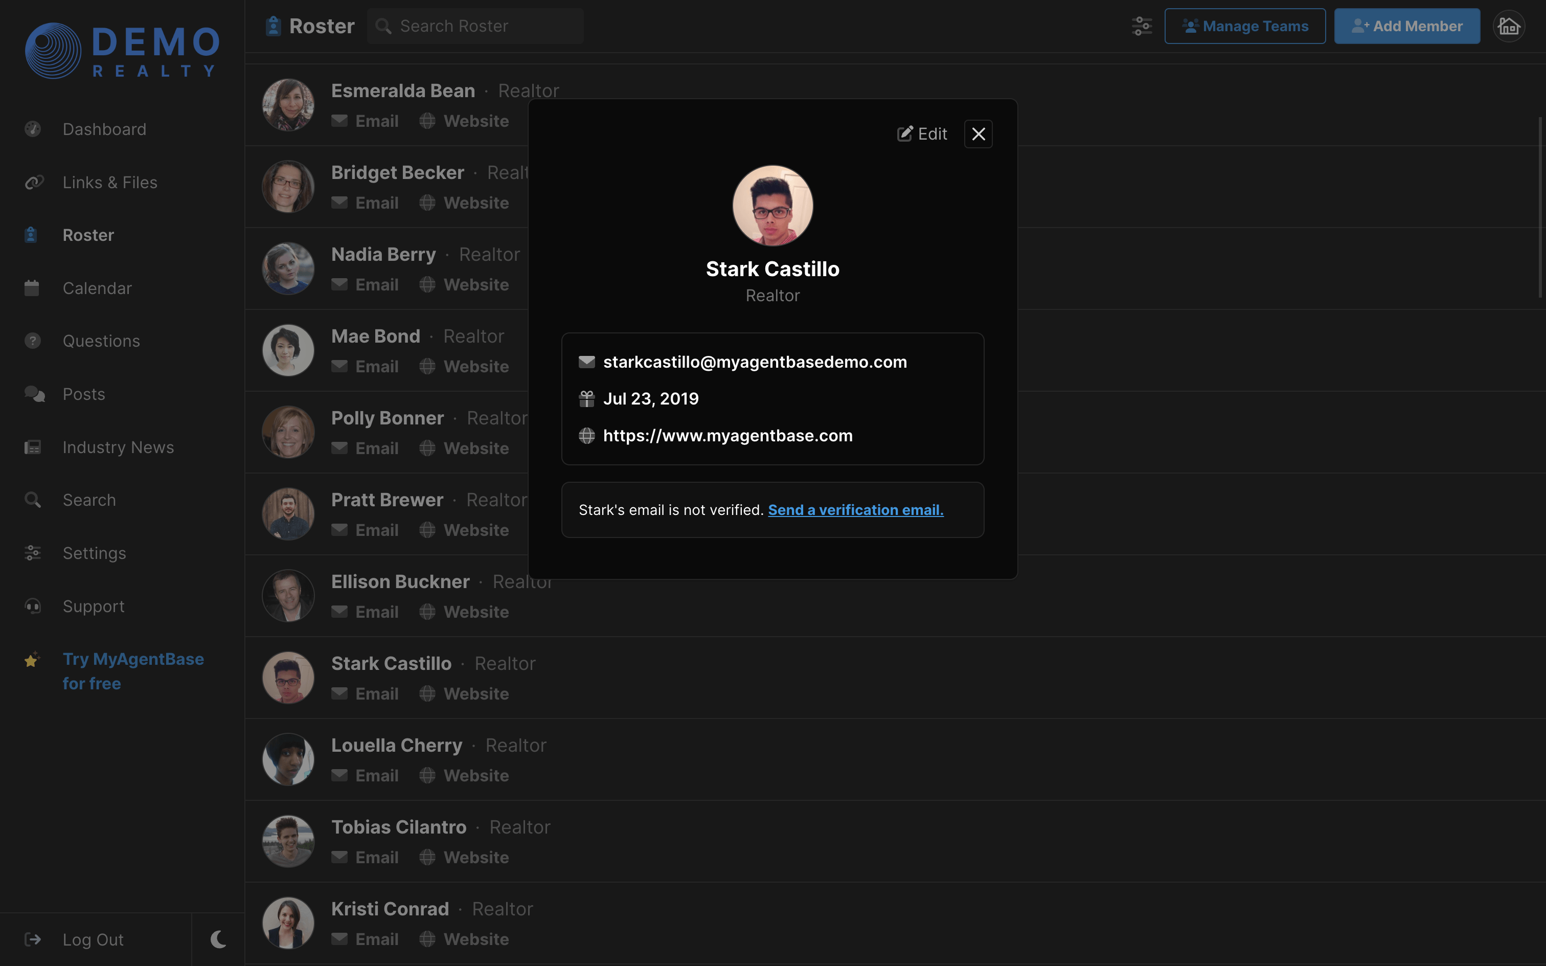Click the Settings sliders icon in sidebar
Image resolution: width=1546 pixels, height=966 pixels.
click(33, 553)
